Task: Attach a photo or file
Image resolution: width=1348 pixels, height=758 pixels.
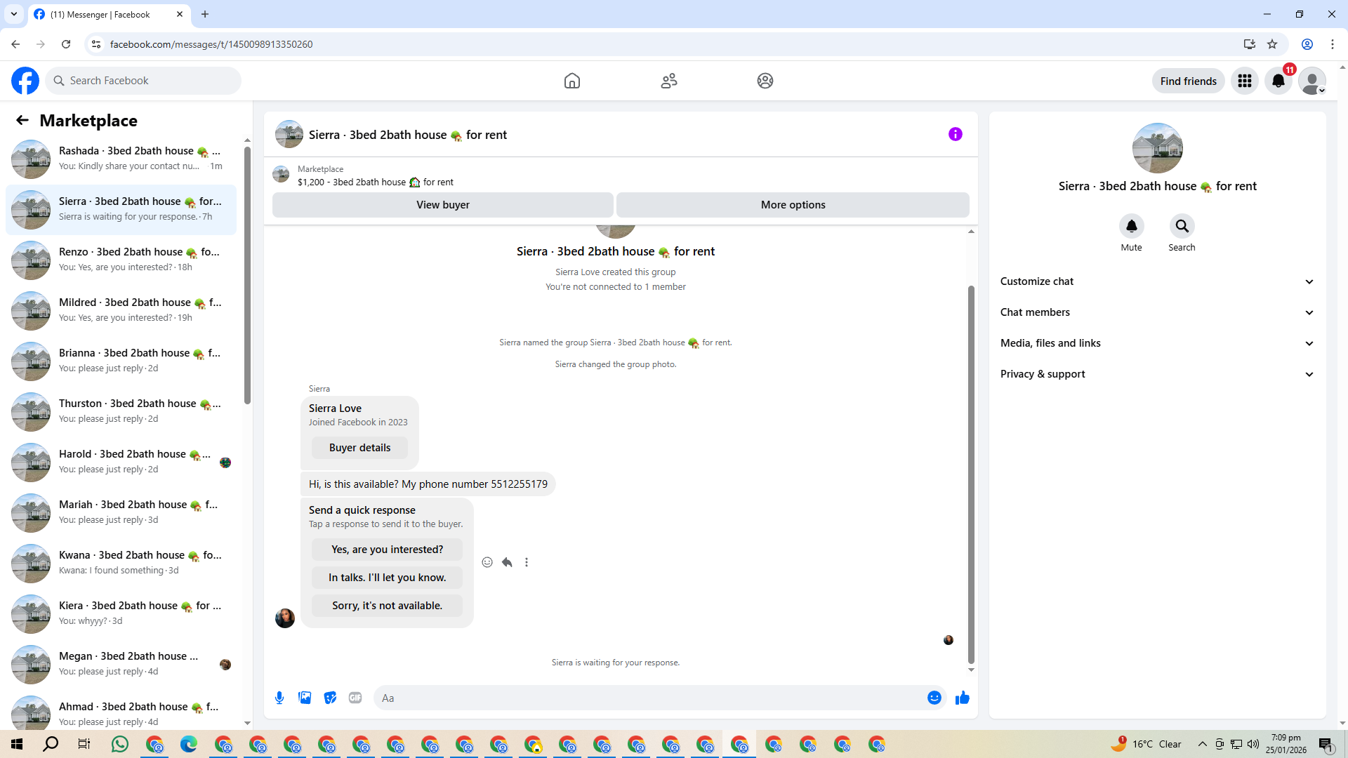Action: [x=305, y=698]
